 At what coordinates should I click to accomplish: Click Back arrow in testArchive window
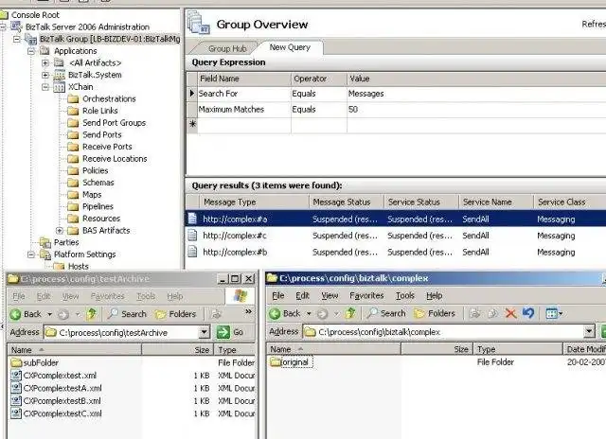tap(15, 314)
